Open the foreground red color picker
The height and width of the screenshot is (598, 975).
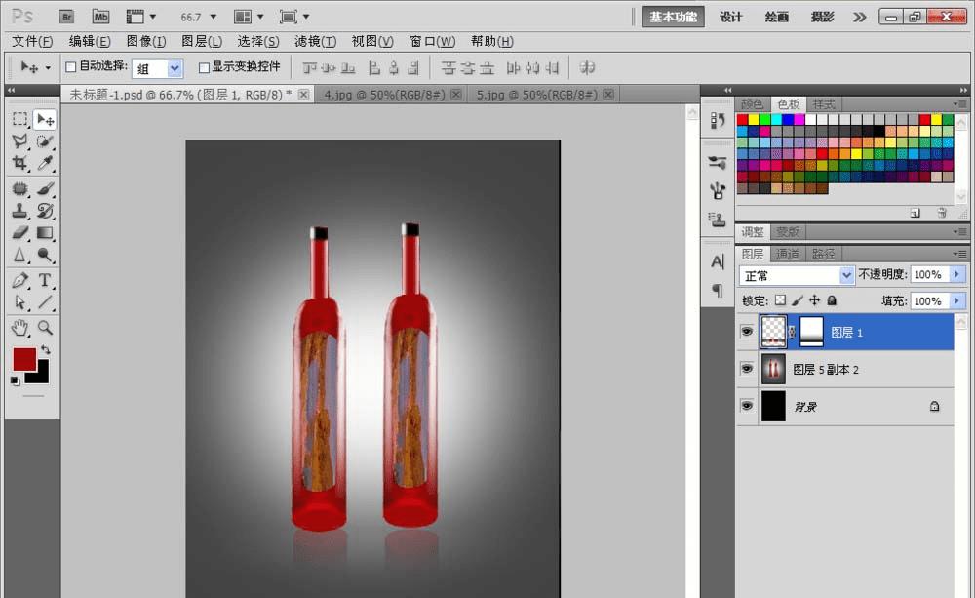coord(24,359)
